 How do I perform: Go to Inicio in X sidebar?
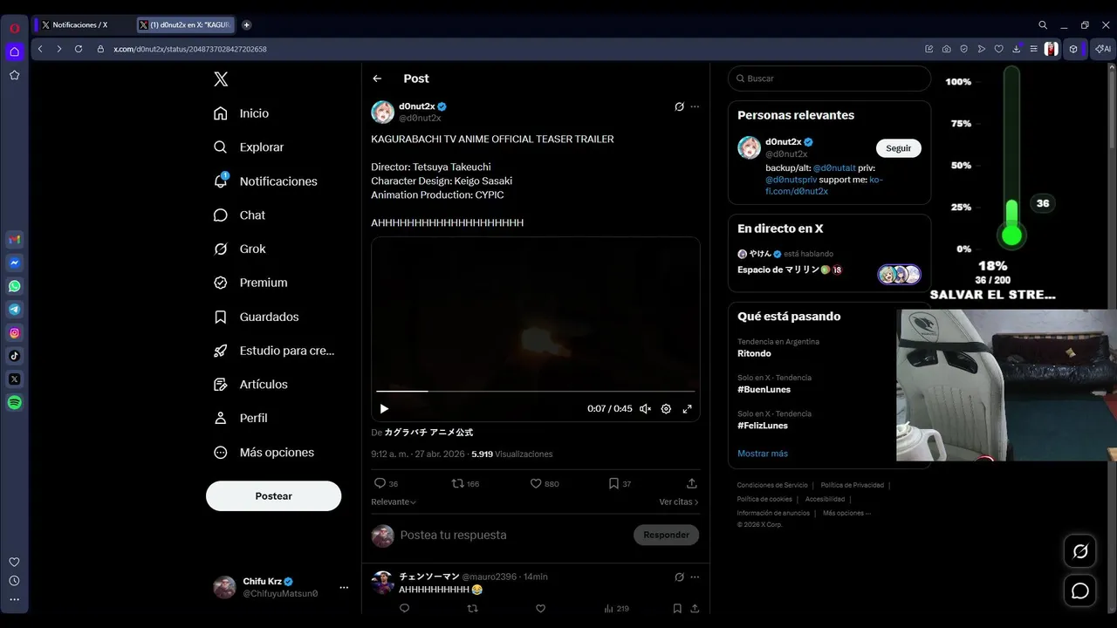(242, 113)
